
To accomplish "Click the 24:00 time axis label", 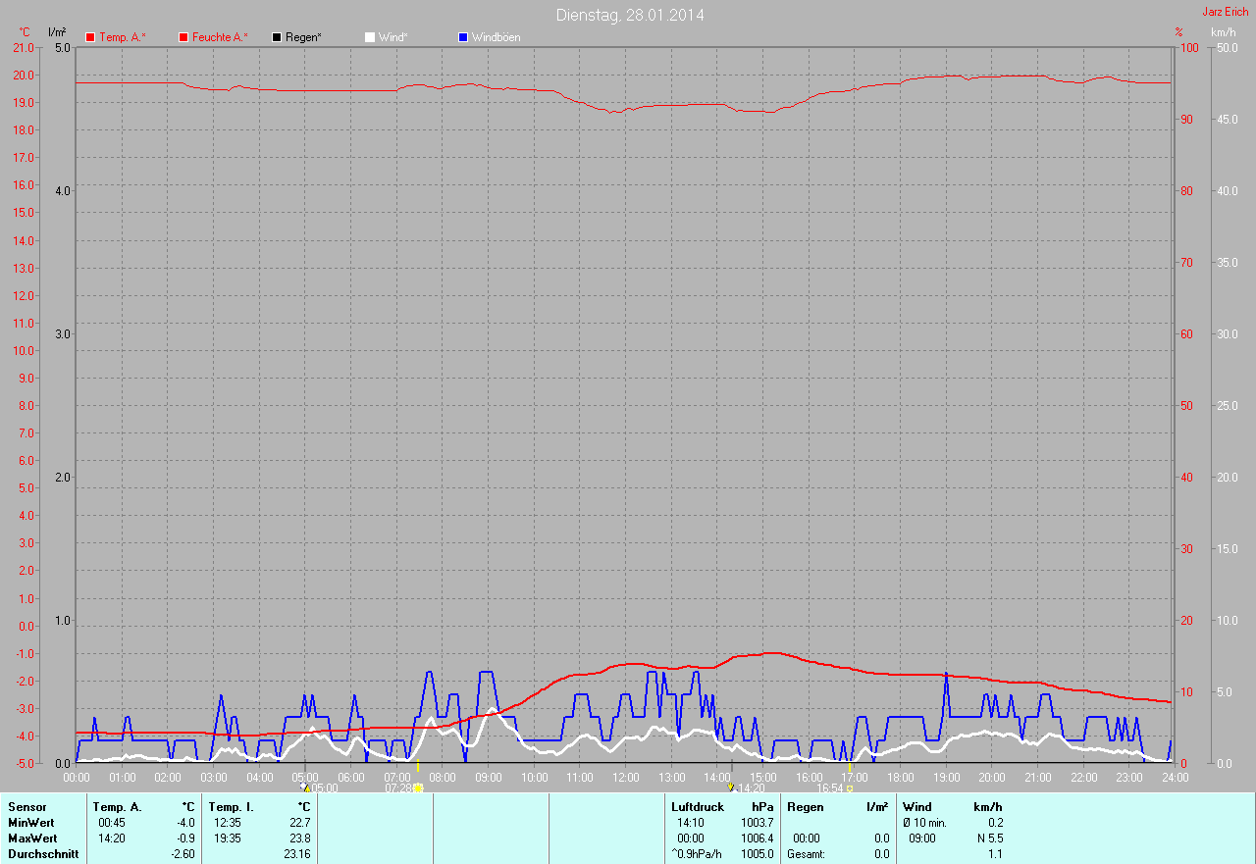I will click(x=1175, y=777).
